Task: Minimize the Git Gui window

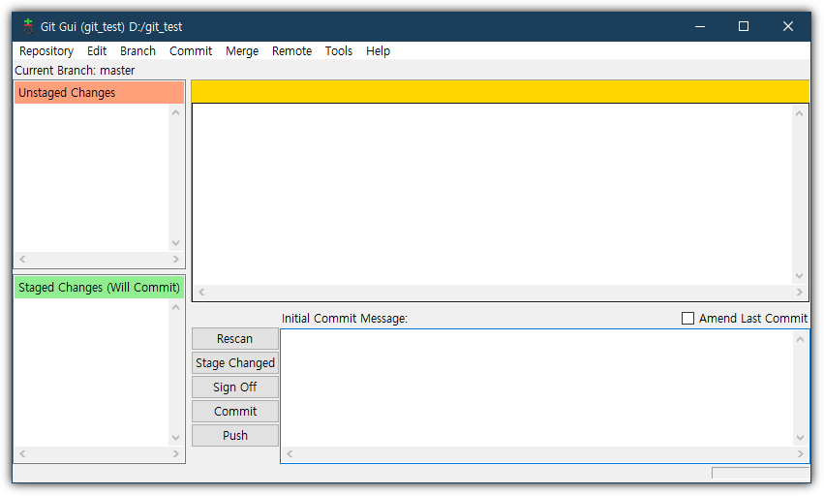Action: 699,26
